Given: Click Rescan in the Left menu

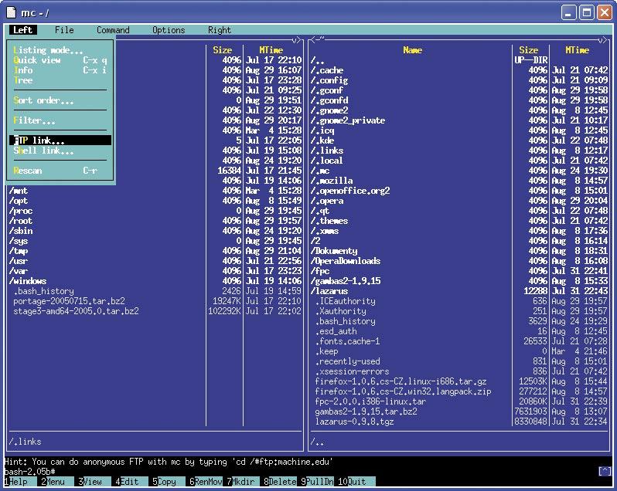Looking at the screenshot, I should [60, 171].
